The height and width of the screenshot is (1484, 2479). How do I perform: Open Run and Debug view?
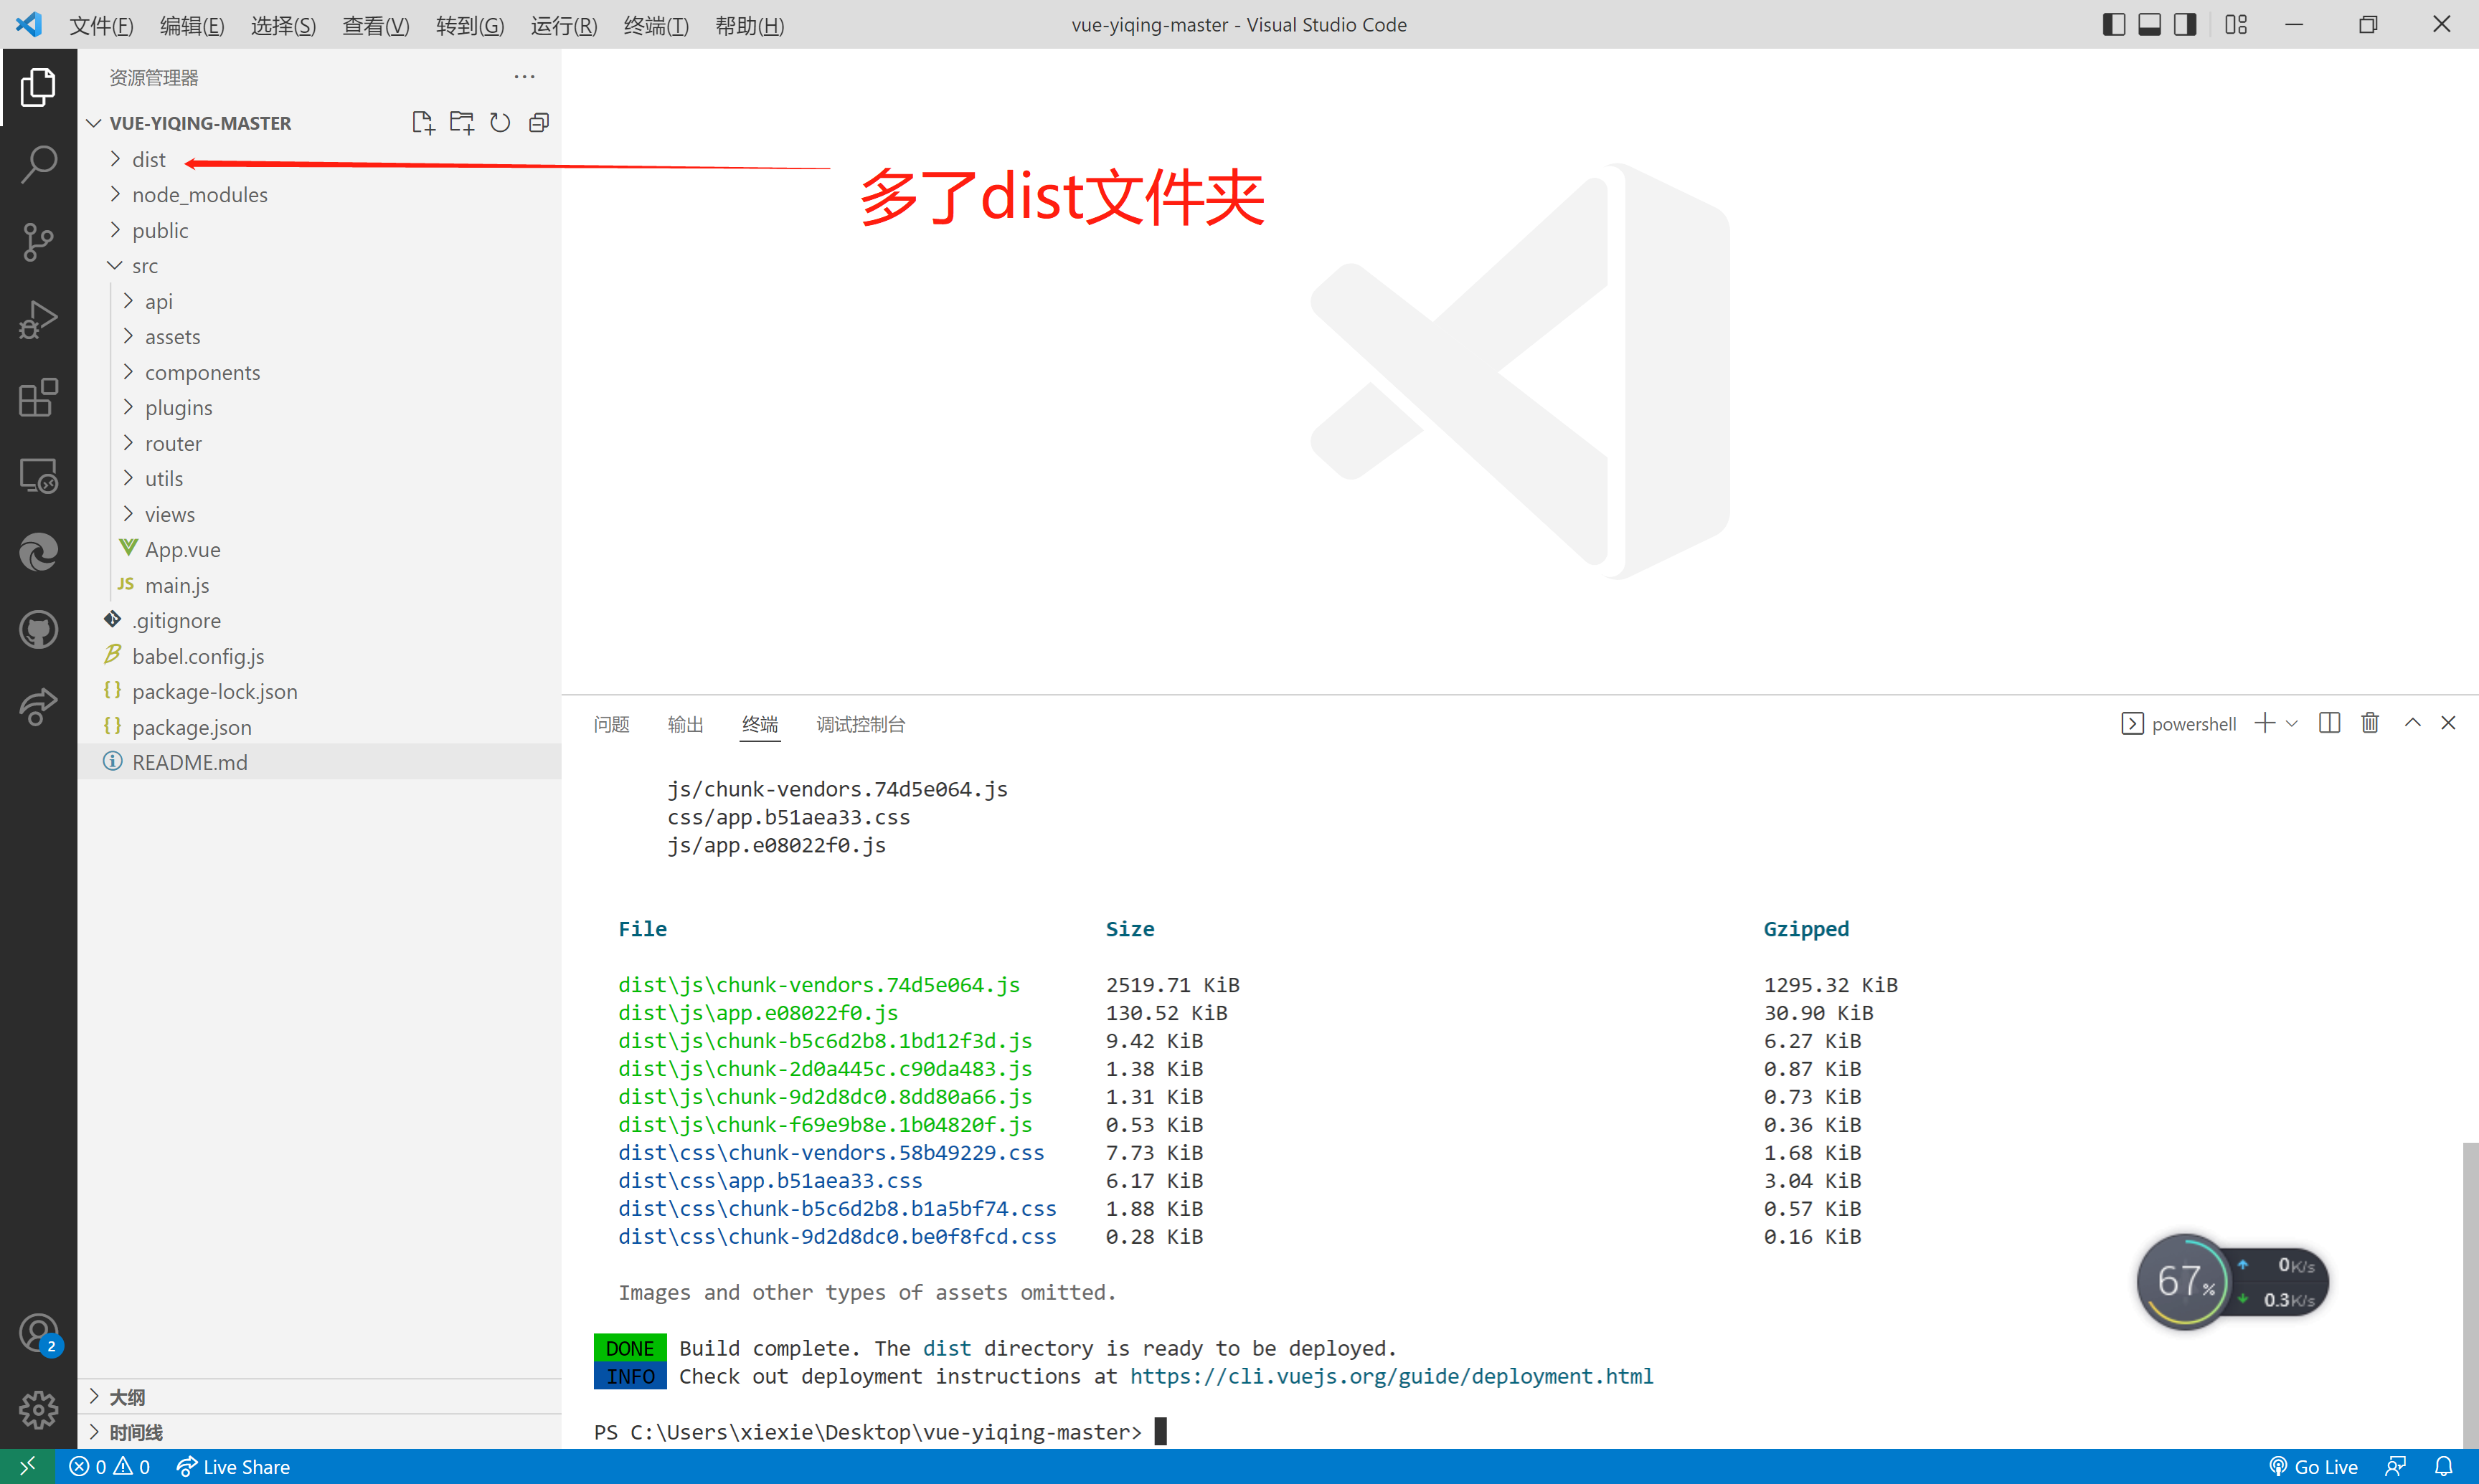point(38,320)
